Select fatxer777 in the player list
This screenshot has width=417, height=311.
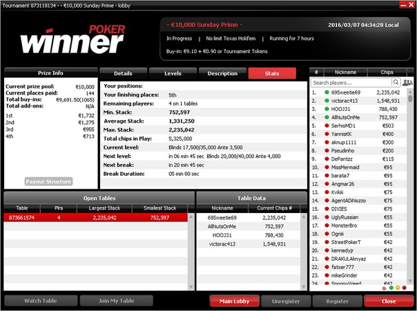(x=358, y=267)
